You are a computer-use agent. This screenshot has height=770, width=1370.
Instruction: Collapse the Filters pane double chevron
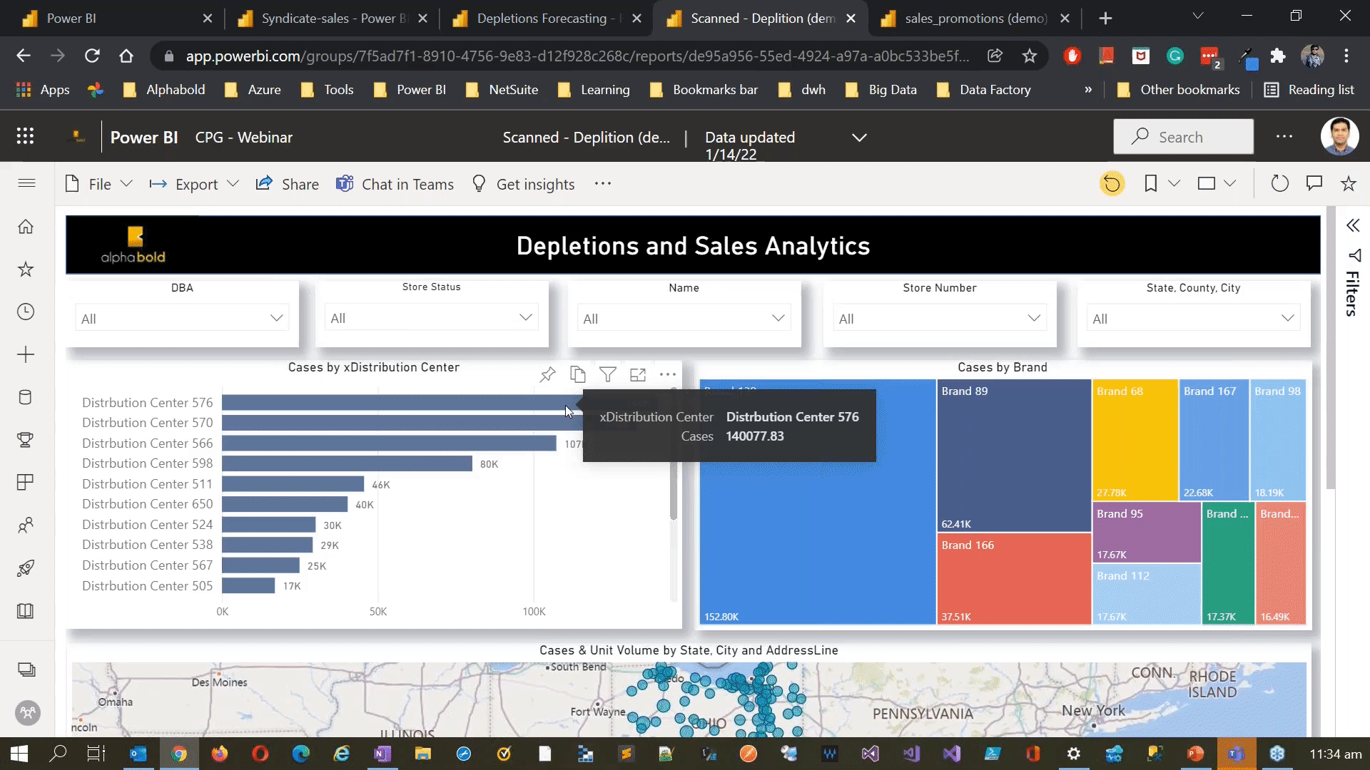tap(1353, 226)
